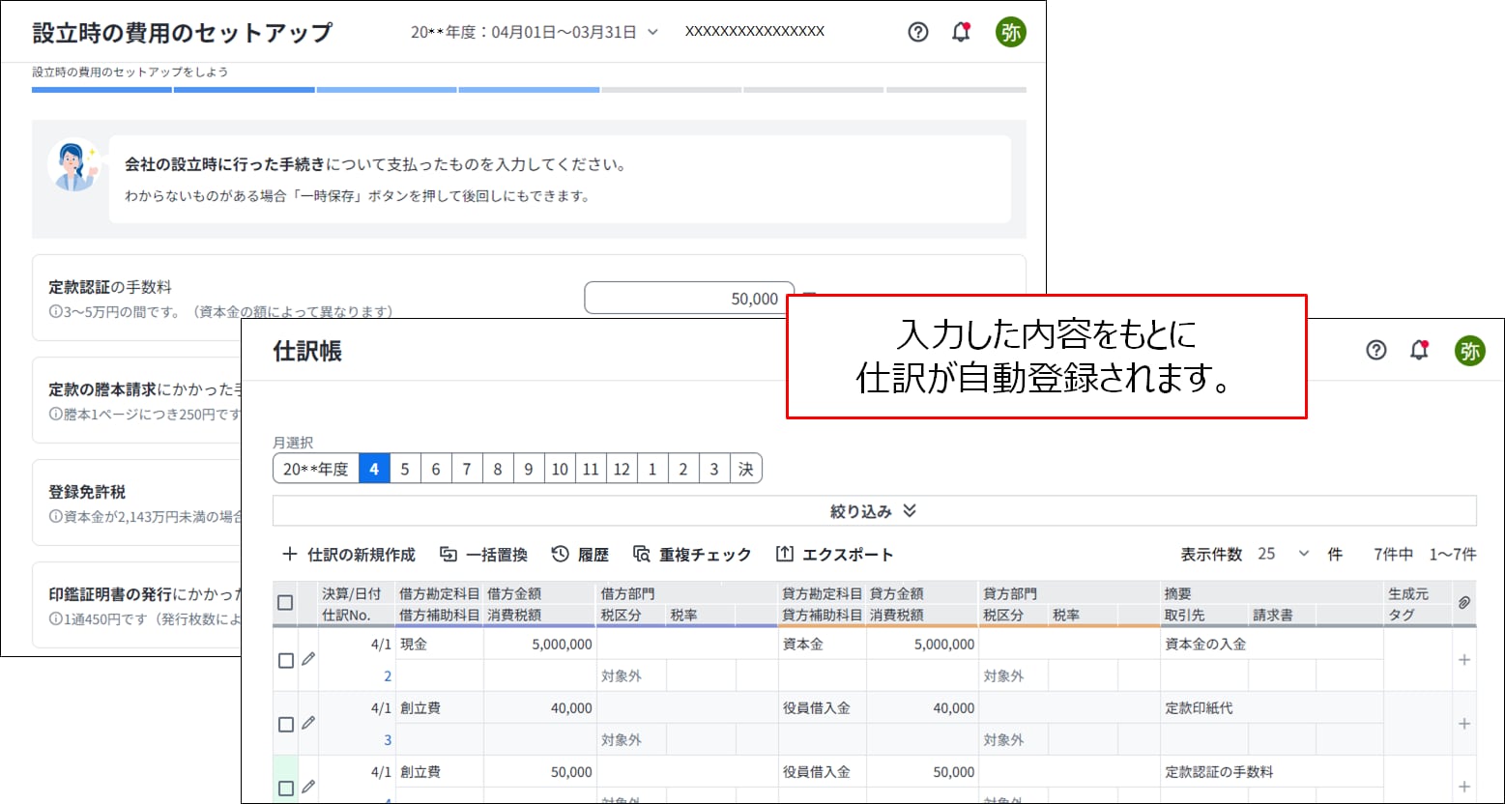This screenshot has height=804, width=1505.
Task: Click the help icon in the 仕訳帳 header
Action: (x=1376, y=350)
